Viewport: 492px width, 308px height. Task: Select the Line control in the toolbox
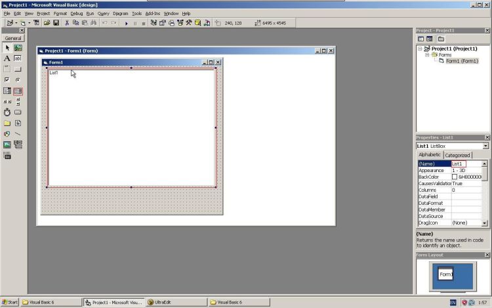(18, 134)
